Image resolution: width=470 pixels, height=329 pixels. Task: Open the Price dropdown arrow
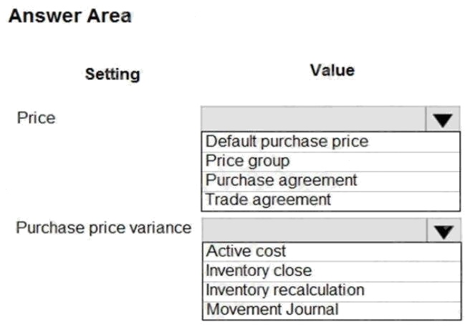[x=443, y=120]
